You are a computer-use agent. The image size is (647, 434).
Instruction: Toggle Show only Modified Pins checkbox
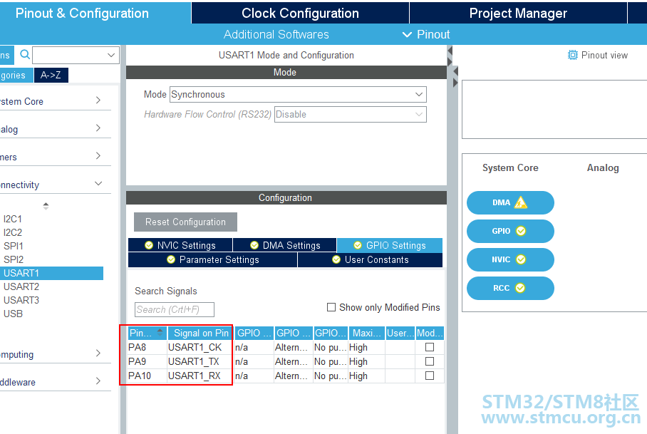pyautogui.click(x=331, y=307)
